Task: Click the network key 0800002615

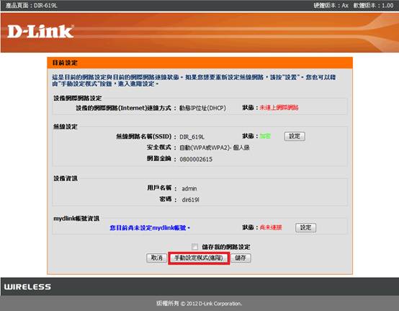Action: click(196, 159)
